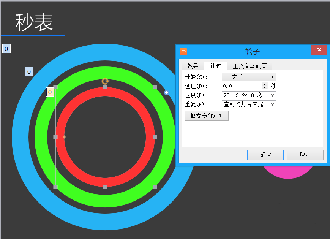This screenshot has width=330, height=239.
Task: Click the animation tag 0 beside the blue ring
Action: [x=6, y=49]
